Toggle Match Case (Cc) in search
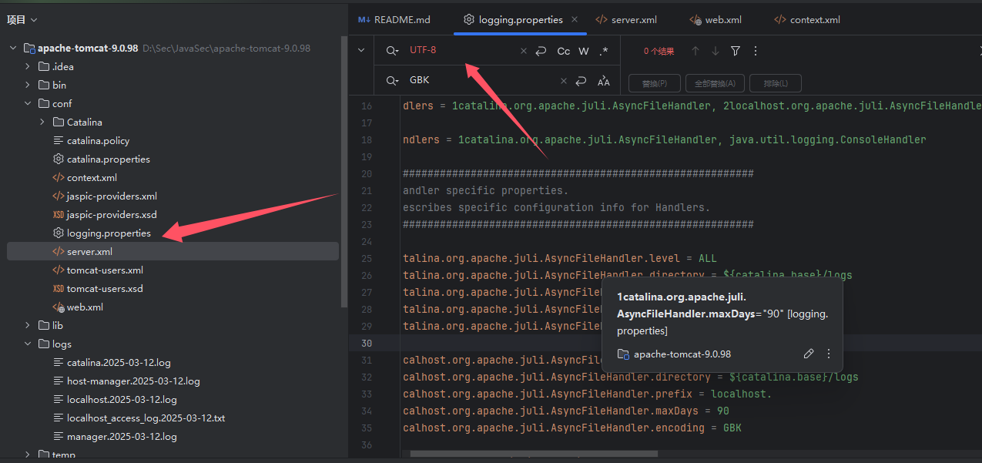This screenshot has width=982, height=463. click(x=564, y=51)
